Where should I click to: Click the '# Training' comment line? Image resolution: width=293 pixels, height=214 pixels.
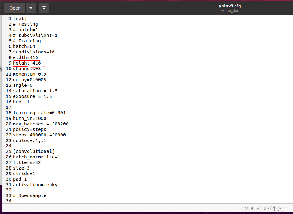[x=27, y=41]
